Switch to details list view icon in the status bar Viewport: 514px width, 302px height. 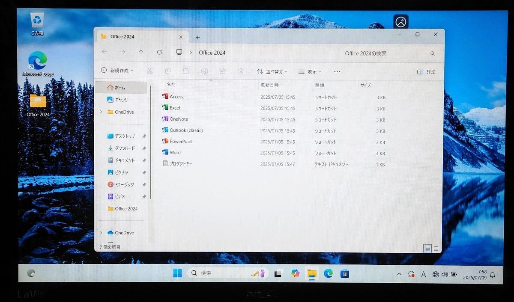tap(427, 249)
